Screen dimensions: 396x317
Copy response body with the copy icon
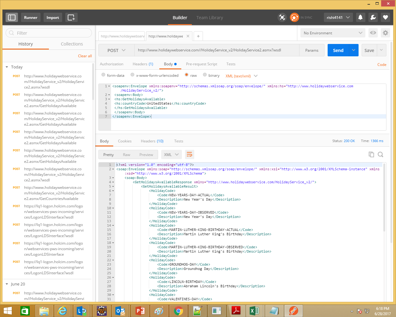click(371, 154)
